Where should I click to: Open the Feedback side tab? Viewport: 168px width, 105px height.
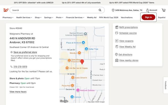[166, 85]
